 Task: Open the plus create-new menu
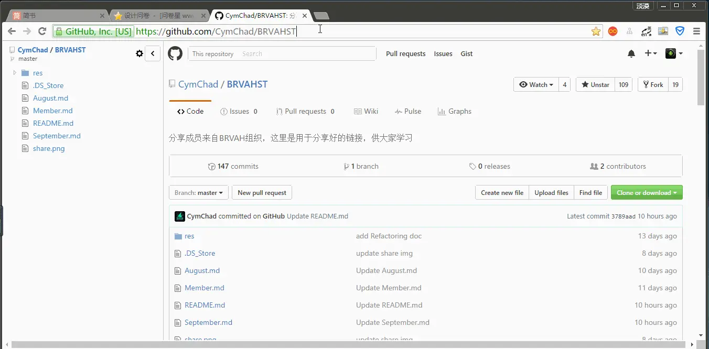(651, 53)
